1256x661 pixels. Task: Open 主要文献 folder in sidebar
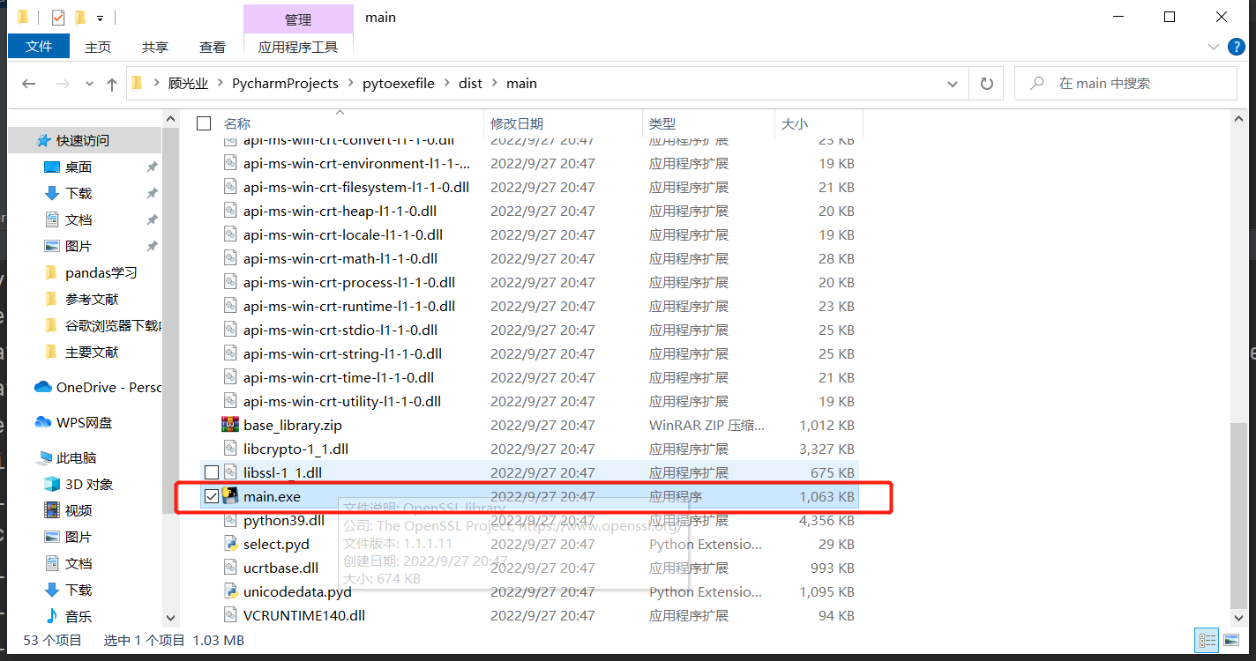click(x=92, y=352)
